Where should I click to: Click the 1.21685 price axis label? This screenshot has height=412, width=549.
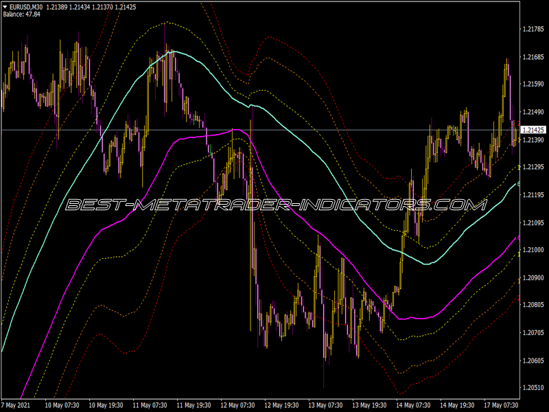click(x=533, y=57)
